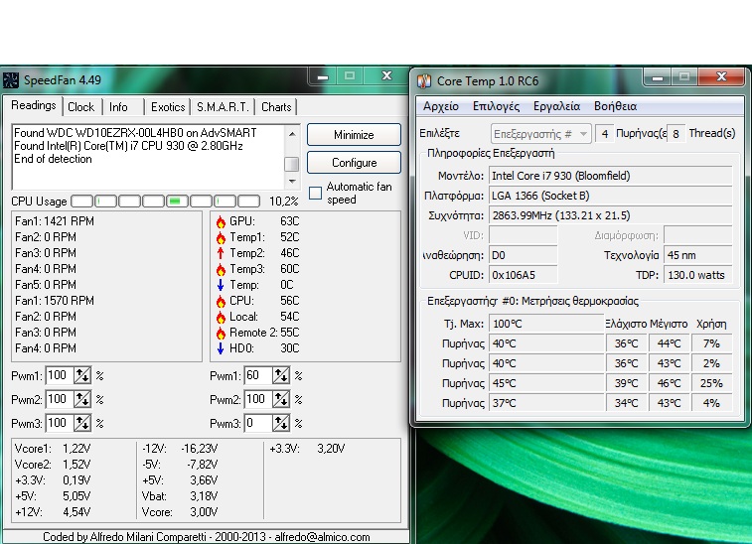The height and width of the screenshot is (544, 752).
Task: Click the flame icon next to GPU temperature
Action: click(x=221, y=221)
